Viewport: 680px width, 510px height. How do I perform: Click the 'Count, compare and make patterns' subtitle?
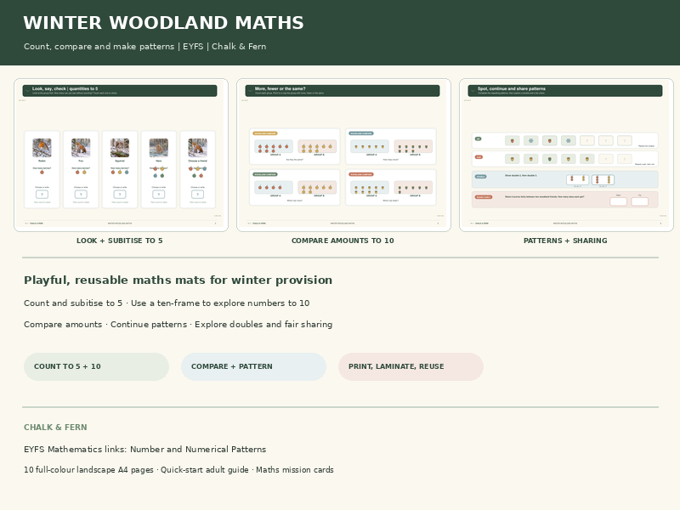point(99,47)
